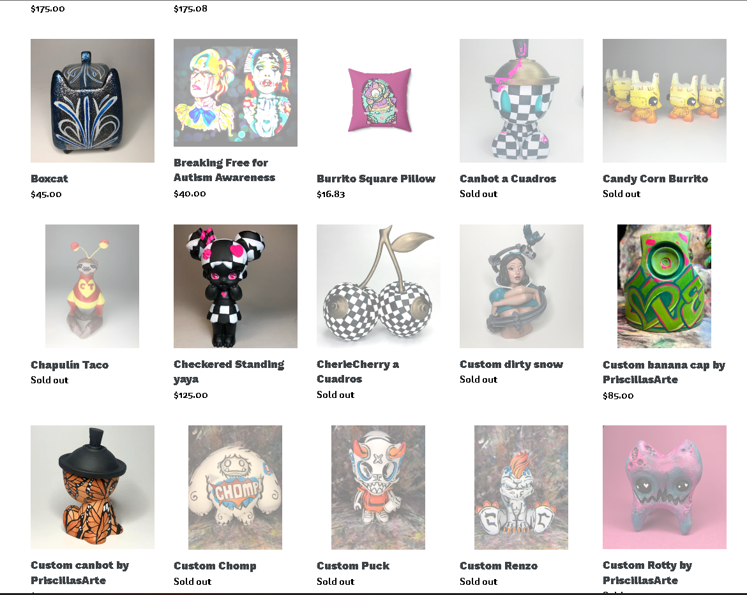This screenshot has height=595, width=747.
Task: Select the Canbot a Cuadros title link
Action: coord(508,179)
